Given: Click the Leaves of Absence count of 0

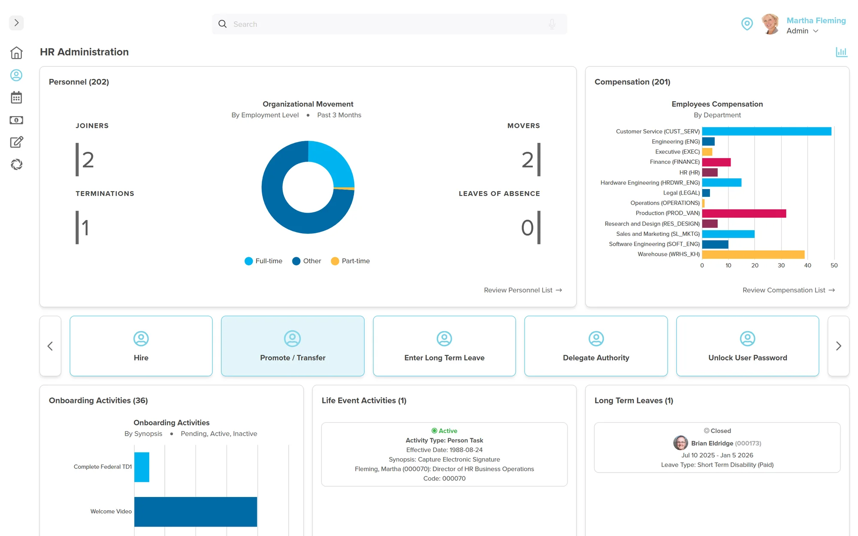Looking at the screenshot, I should point(528,228).
